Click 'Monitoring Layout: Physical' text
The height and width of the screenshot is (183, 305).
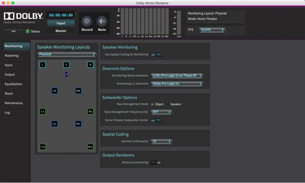coord(207,13)
